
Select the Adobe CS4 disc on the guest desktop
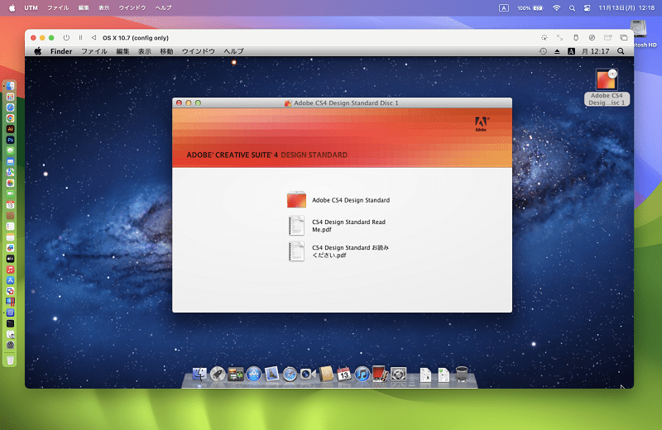coord(607,79)
